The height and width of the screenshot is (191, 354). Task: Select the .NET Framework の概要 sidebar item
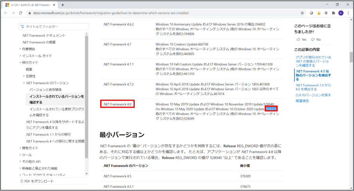point(44,42)
